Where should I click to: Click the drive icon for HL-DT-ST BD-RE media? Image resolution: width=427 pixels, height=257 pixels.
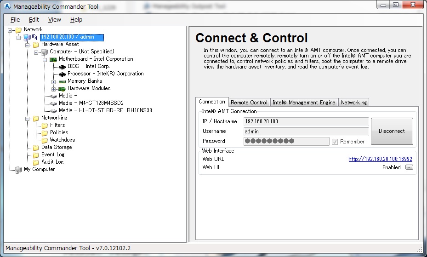point(53,111)
